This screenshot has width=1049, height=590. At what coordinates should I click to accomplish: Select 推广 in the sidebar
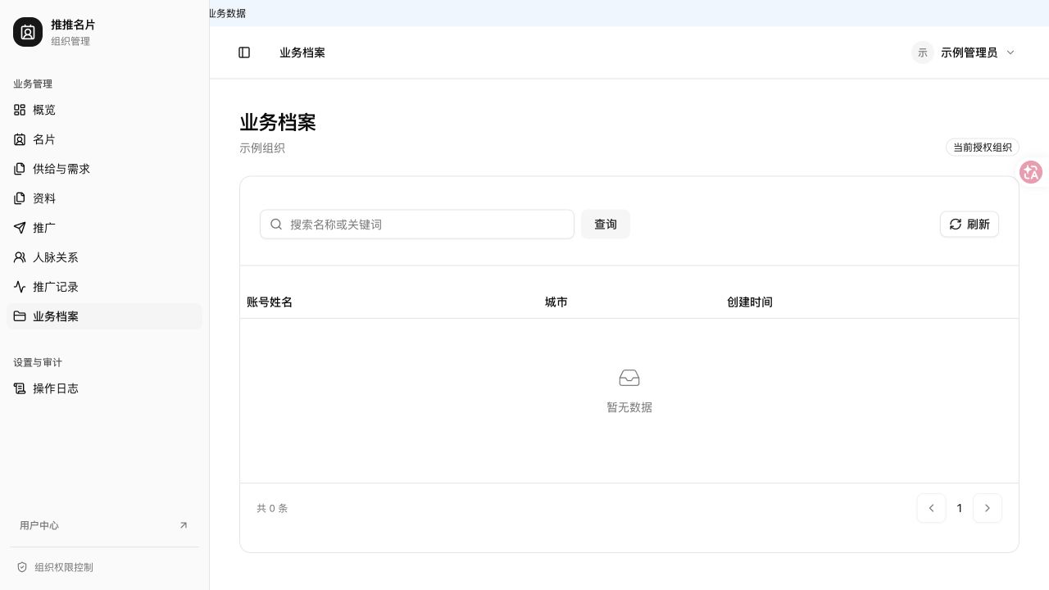(104, 228)
